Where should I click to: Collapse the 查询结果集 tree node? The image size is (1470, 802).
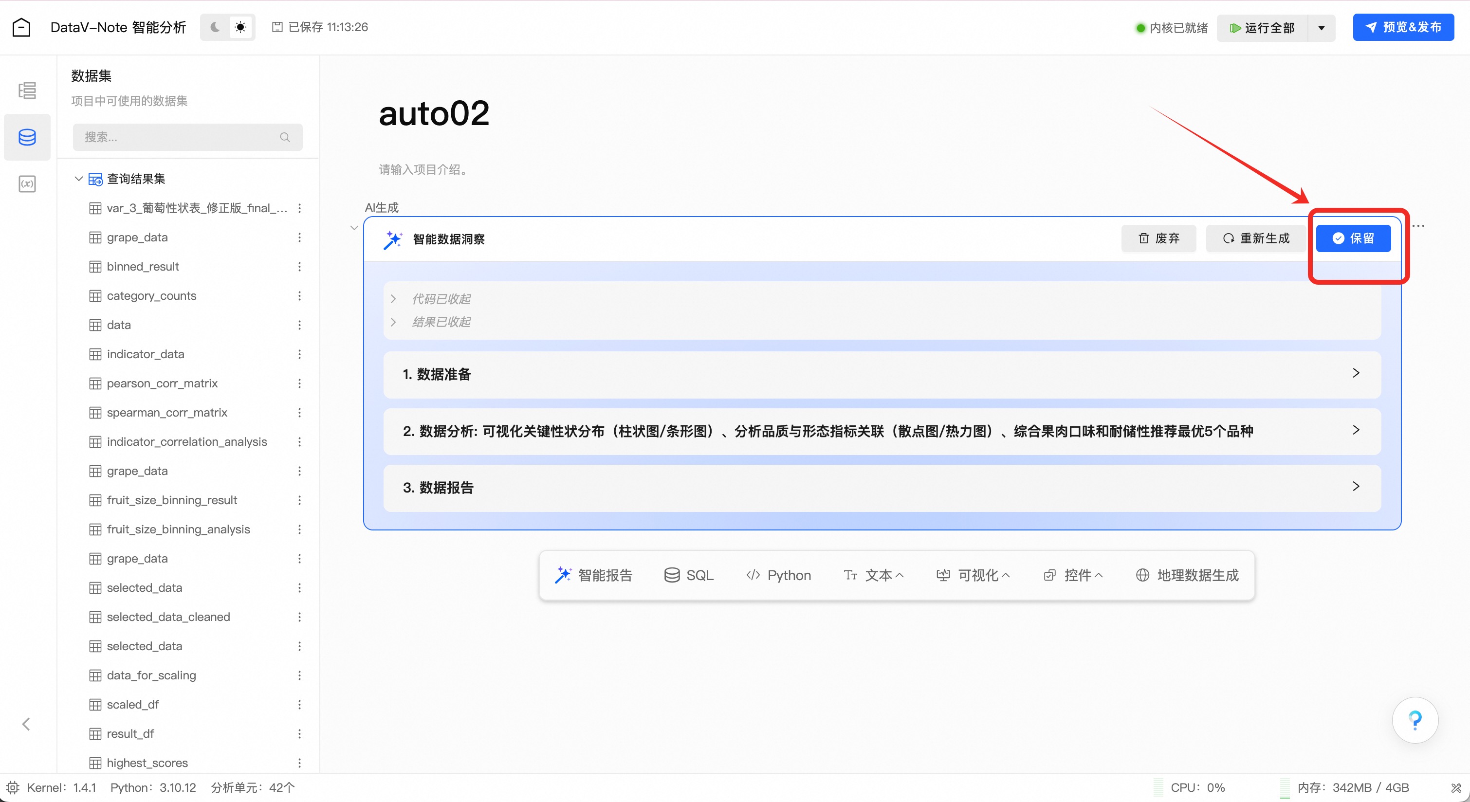(x=79, y=179)
